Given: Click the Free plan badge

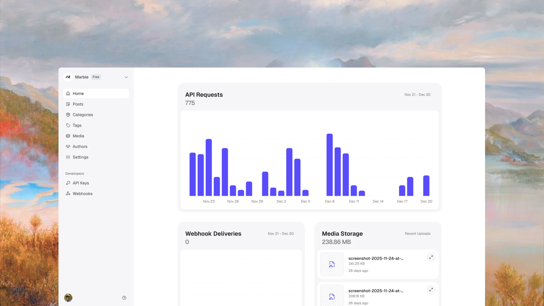Looking at the screenshot, I should 96,77.
